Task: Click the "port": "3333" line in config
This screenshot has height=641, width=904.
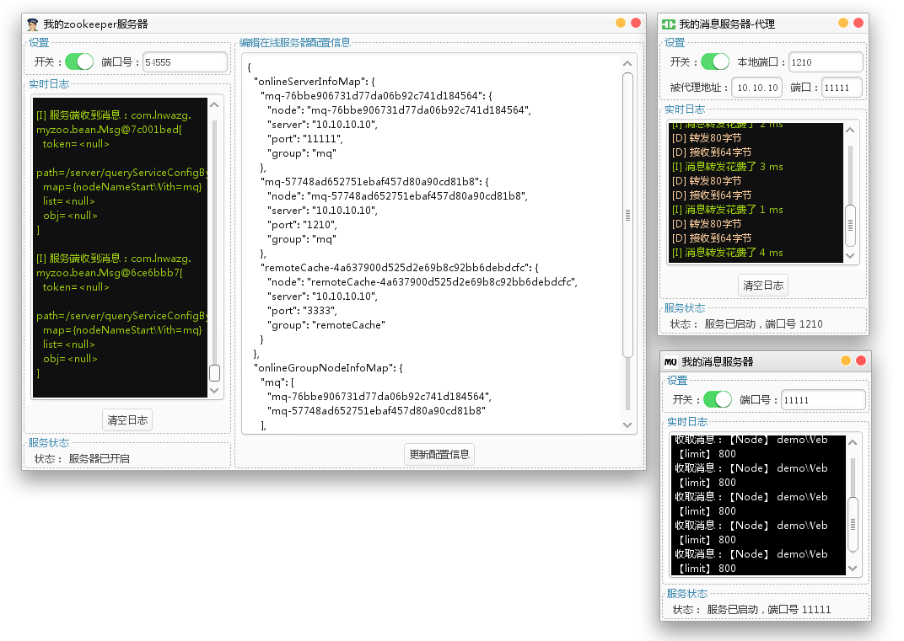Action: (302, 311)
